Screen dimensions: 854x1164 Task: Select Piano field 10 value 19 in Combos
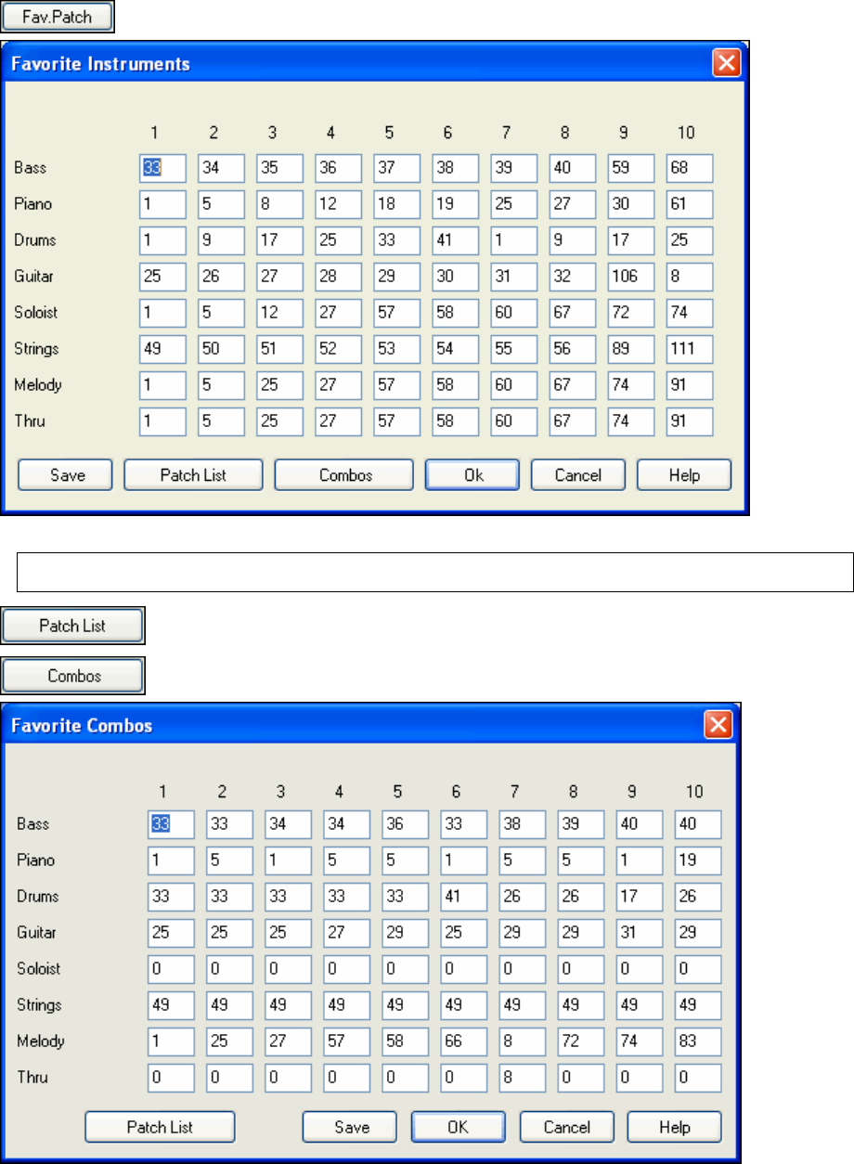click(x=698, y=860)
